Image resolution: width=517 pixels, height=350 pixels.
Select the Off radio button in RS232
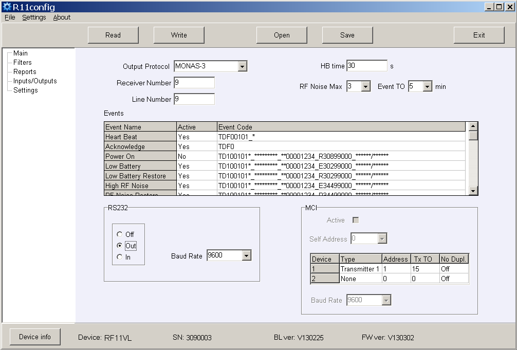pos(120,234)
